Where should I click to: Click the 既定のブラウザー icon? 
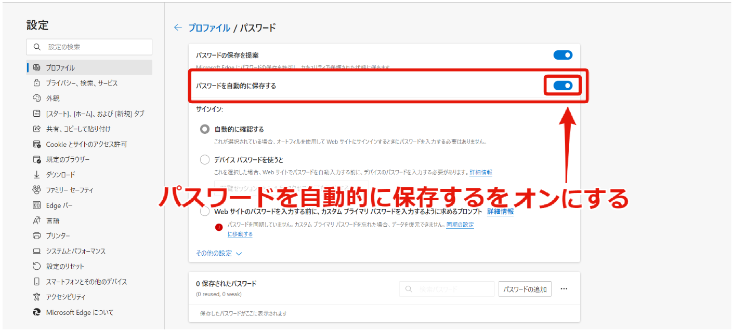click(36, 159)
